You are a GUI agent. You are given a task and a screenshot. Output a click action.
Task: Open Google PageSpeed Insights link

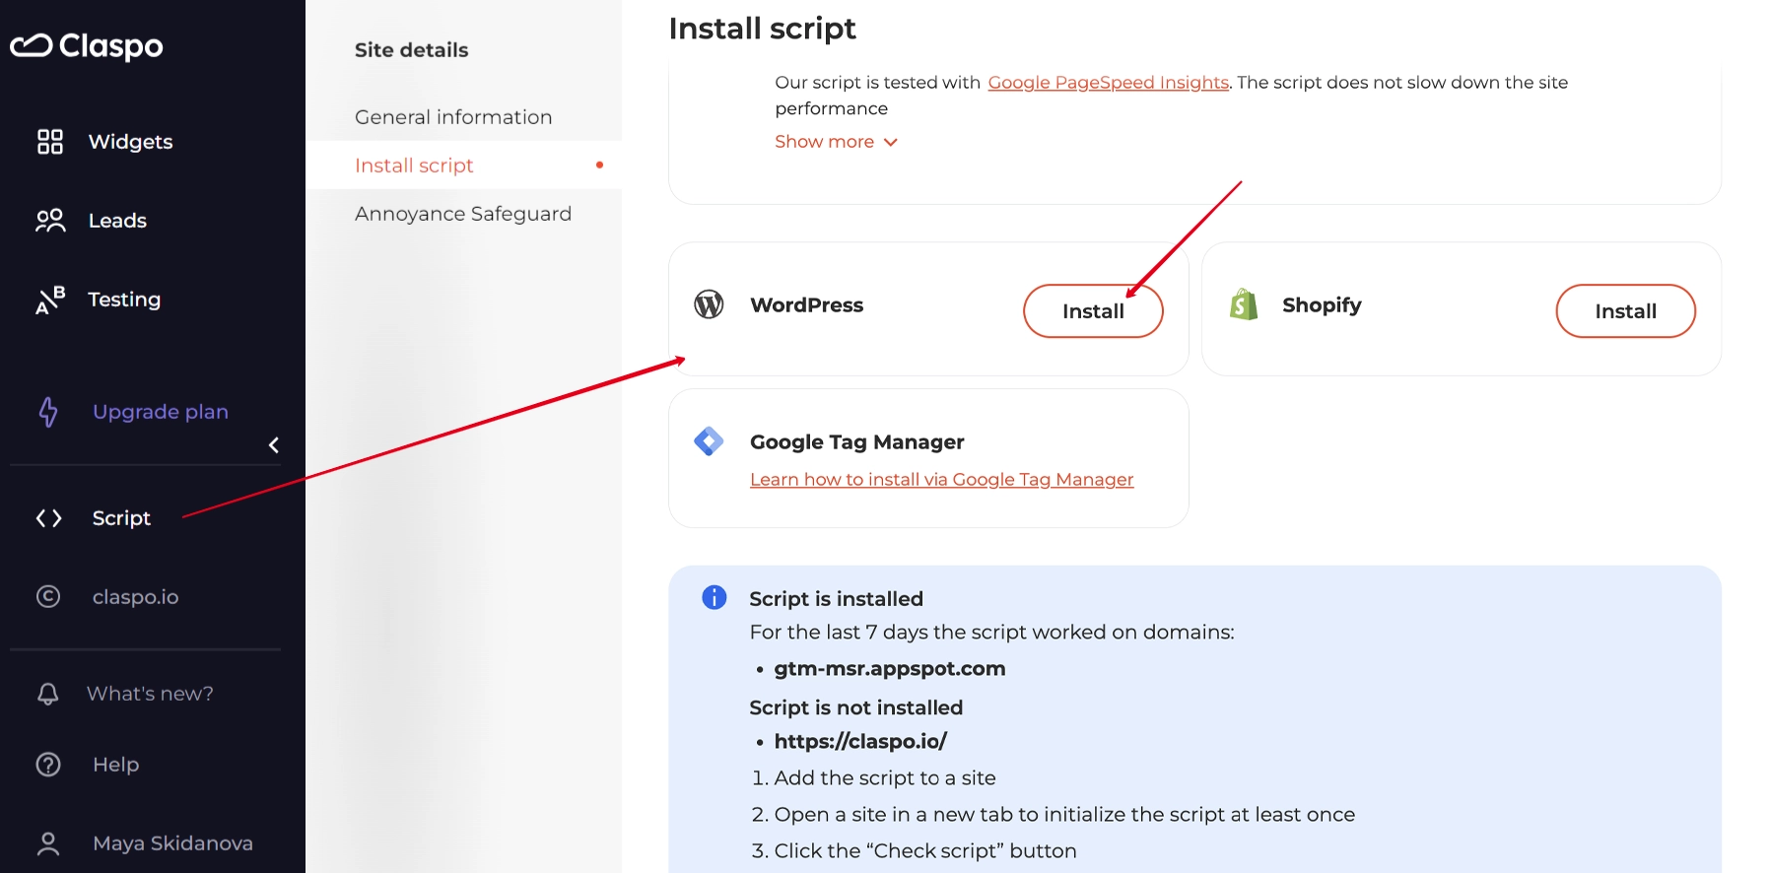coord(1108,83)
